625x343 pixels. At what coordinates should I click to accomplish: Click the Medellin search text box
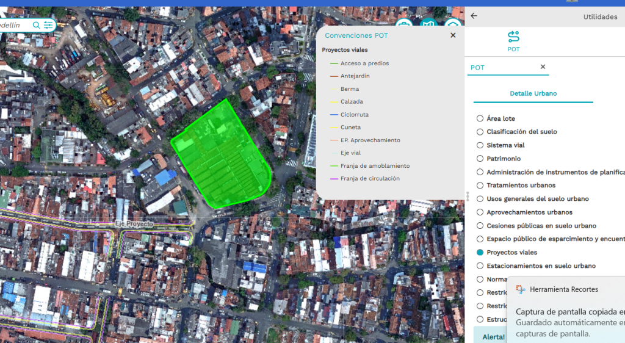point(15,25)
